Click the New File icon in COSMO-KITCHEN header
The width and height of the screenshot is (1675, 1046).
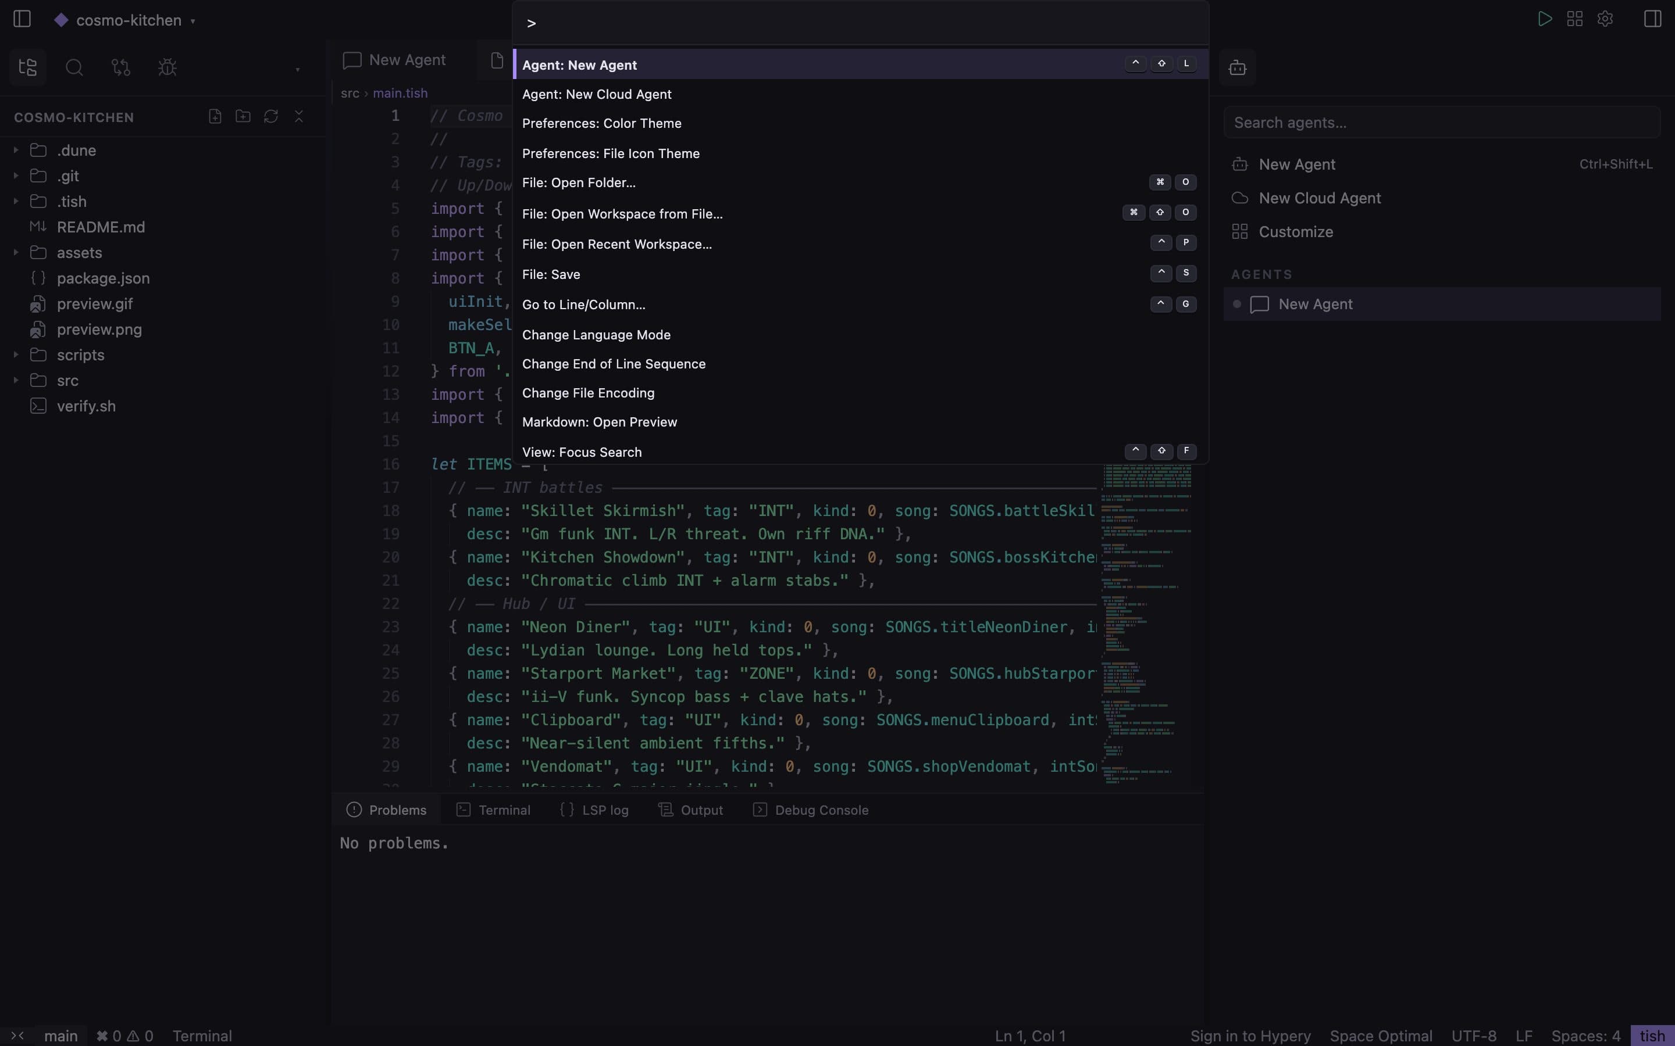click(215, 116)
